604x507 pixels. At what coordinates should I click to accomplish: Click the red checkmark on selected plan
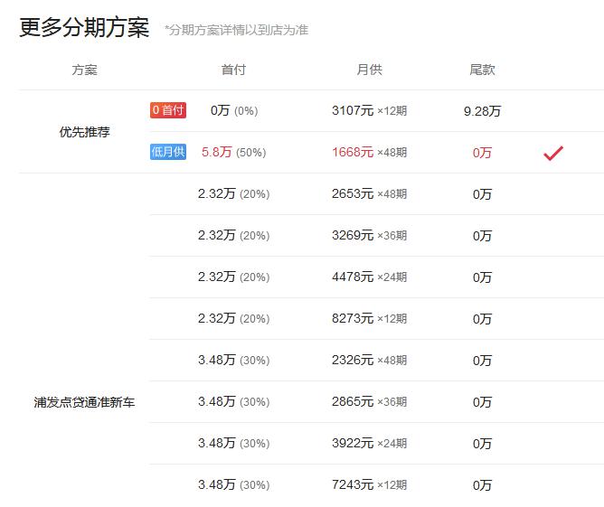[x=552, y=154]
